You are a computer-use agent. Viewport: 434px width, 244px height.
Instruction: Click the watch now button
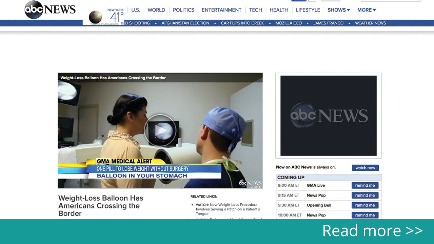pyautogui.click(x=365, y=168)
